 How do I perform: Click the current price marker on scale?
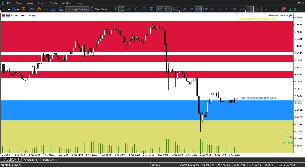298,101
